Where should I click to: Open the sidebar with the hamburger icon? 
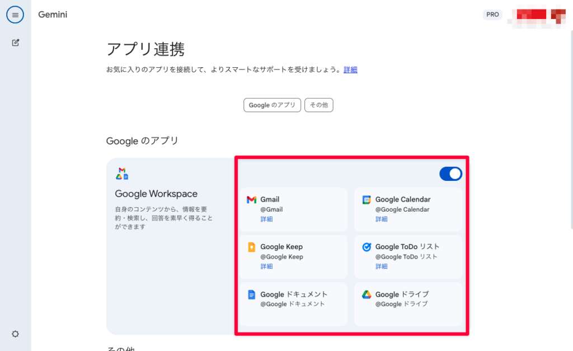[x=15, y=15]
